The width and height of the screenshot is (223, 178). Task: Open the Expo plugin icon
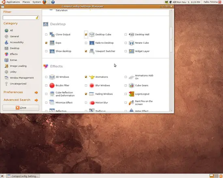(x=52, y=43)
